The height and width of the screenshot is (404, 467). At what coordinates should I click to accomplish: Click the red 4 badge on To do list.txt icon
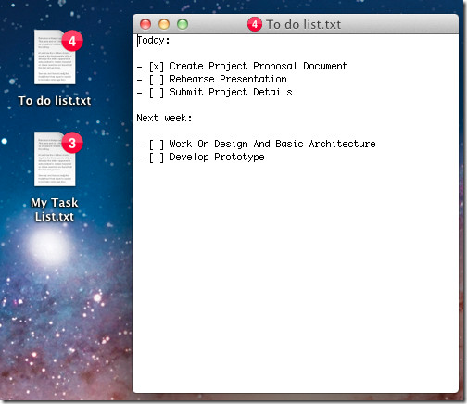[x=72, y=41]
